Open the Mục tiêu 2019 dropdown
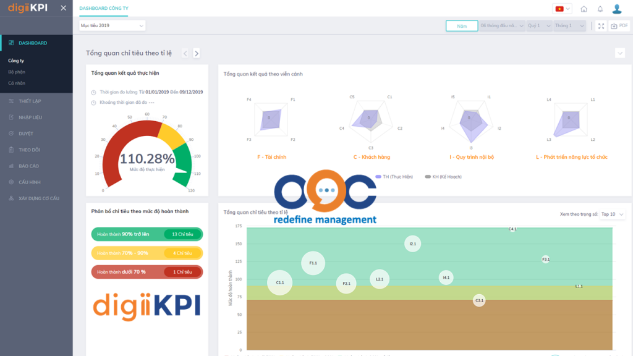Screen dimensions: 633x356 pyautogui.click(x=113, y=25)
